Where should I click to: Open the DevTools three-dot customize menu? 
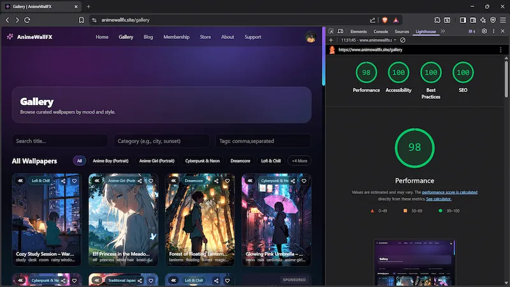point(493,31)
